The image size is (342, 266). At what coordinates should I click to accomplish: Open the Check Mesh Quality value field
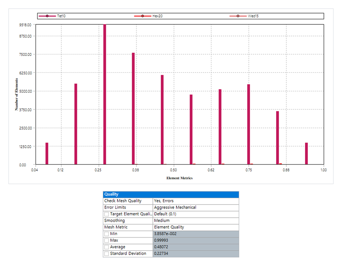[x=196, y=201]
